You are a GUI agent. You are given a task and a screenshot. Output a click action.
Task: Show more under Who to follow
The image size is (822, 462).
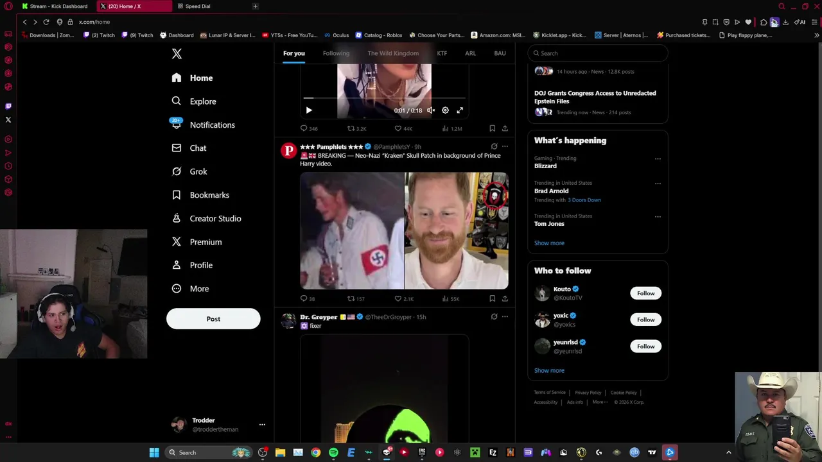pos(549,370)
